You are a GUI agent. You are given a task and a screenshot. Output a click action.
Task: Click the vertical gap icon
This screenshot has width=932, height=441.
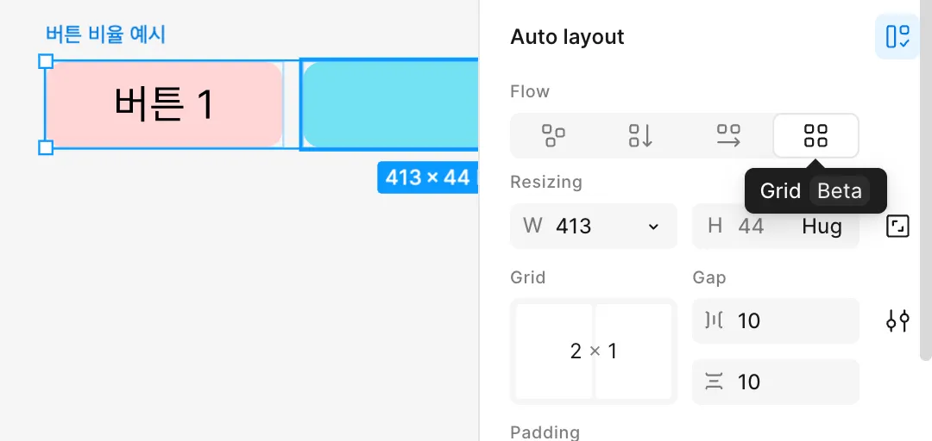715,382
